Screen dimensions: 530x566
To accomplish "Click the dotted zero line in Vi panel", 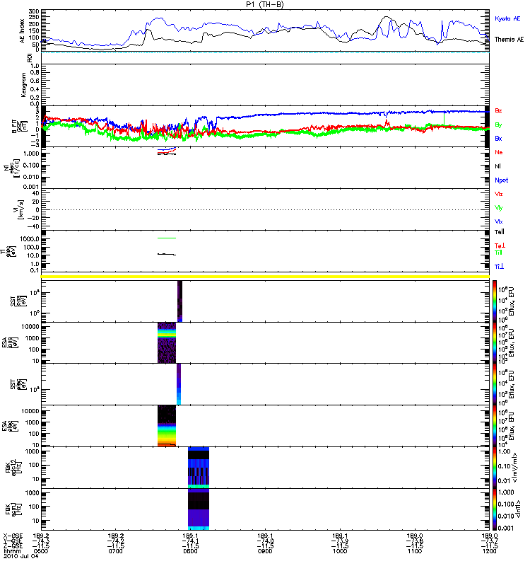I will (x=265, y=209).
